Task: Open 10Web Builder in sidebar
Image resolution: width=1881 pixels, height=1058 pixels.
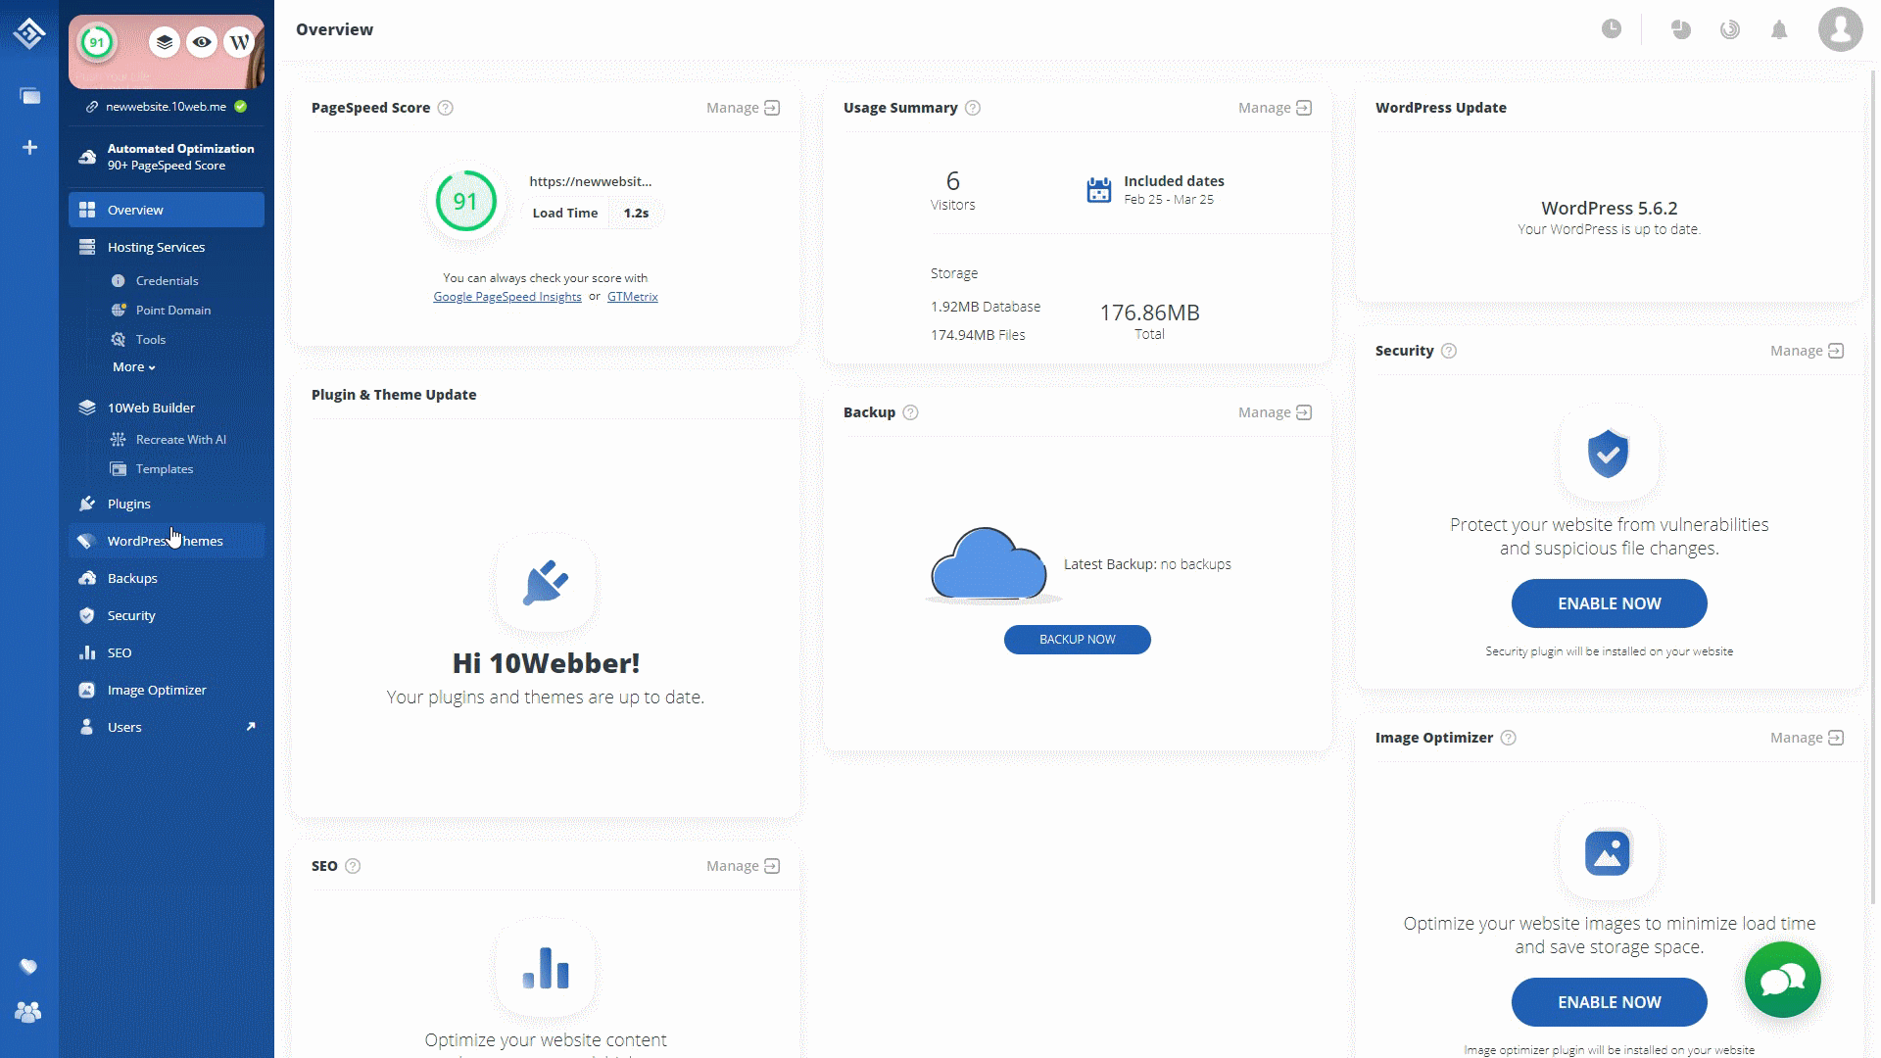Action: click(x=167, y=408)
